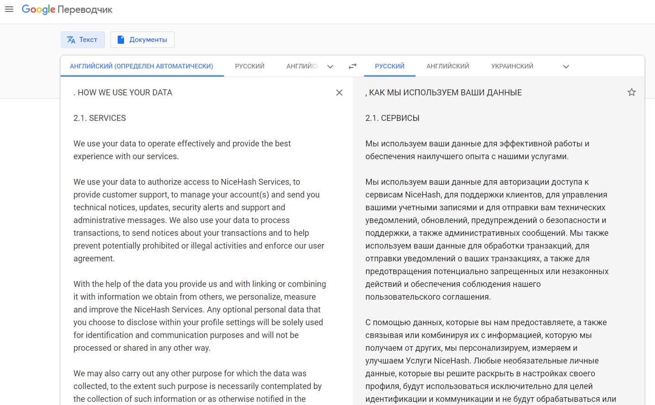Select auto-detected Английский source tab
Image resolution: width=655 pixels, height=405 pixels.
[x=141, y=66]
